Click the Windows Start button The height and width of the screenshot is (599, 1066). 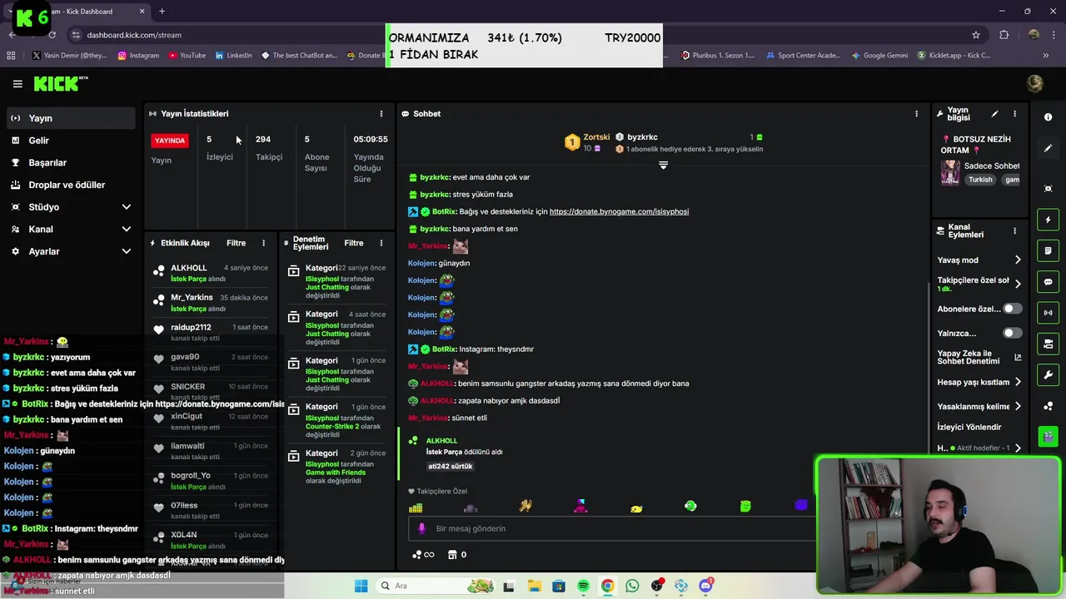(x=361, y=586)
